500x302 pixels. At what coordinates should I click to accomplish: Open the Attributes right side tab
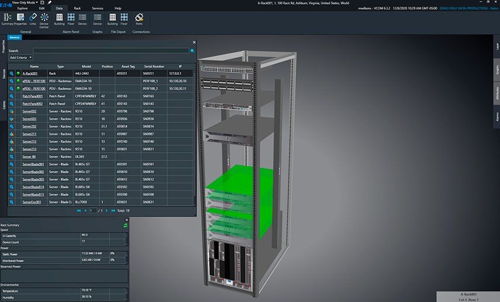pyautogui.click(x=497, y=93)
